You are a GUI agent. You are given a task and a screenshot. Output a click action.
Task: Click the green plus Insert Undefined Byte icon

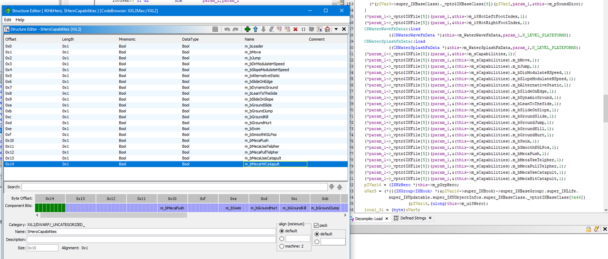tap(247, 29)
